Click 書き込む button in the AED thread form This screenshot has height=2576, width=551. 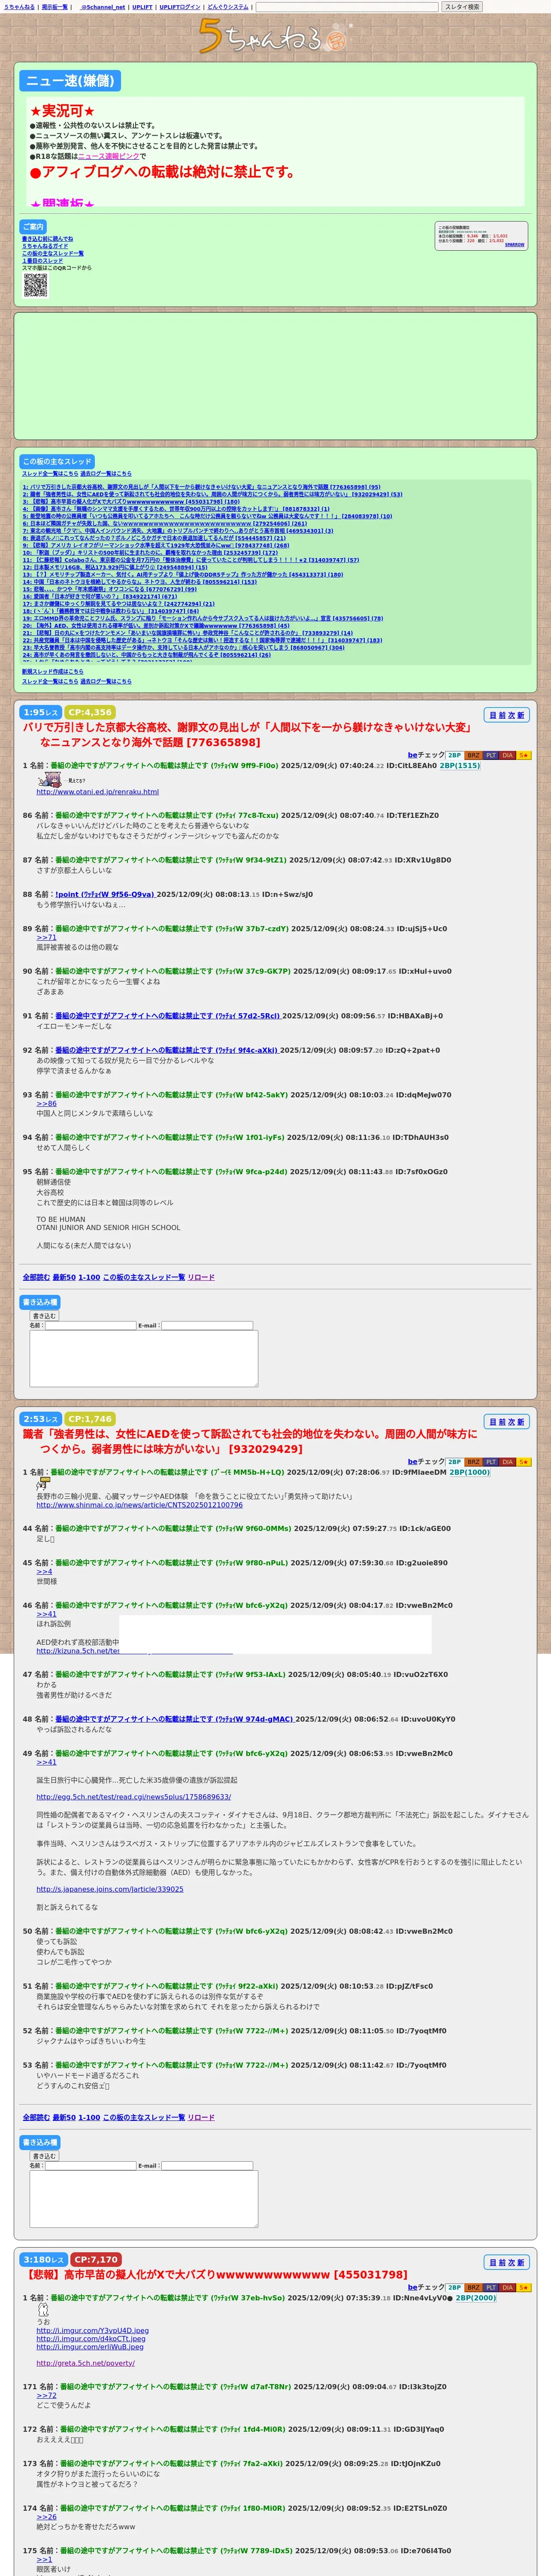(44, 2156)
